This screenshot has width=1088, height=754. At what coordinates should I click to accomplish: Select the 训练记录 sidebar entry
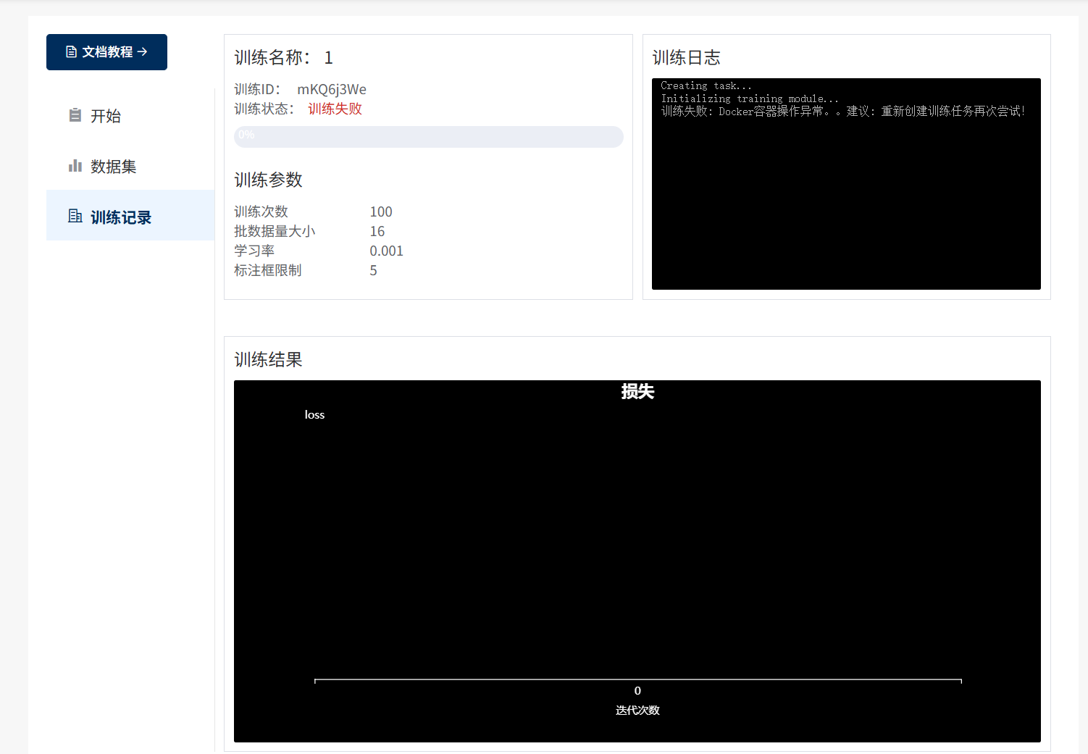pos(120,217)
